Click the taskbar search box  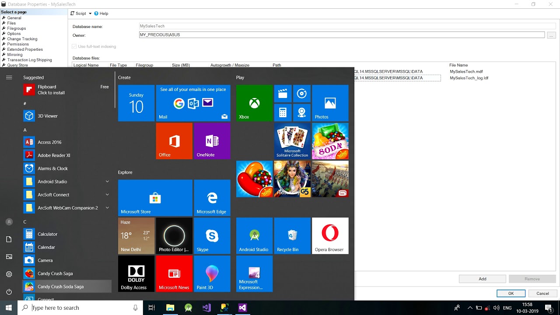point(80,308)
